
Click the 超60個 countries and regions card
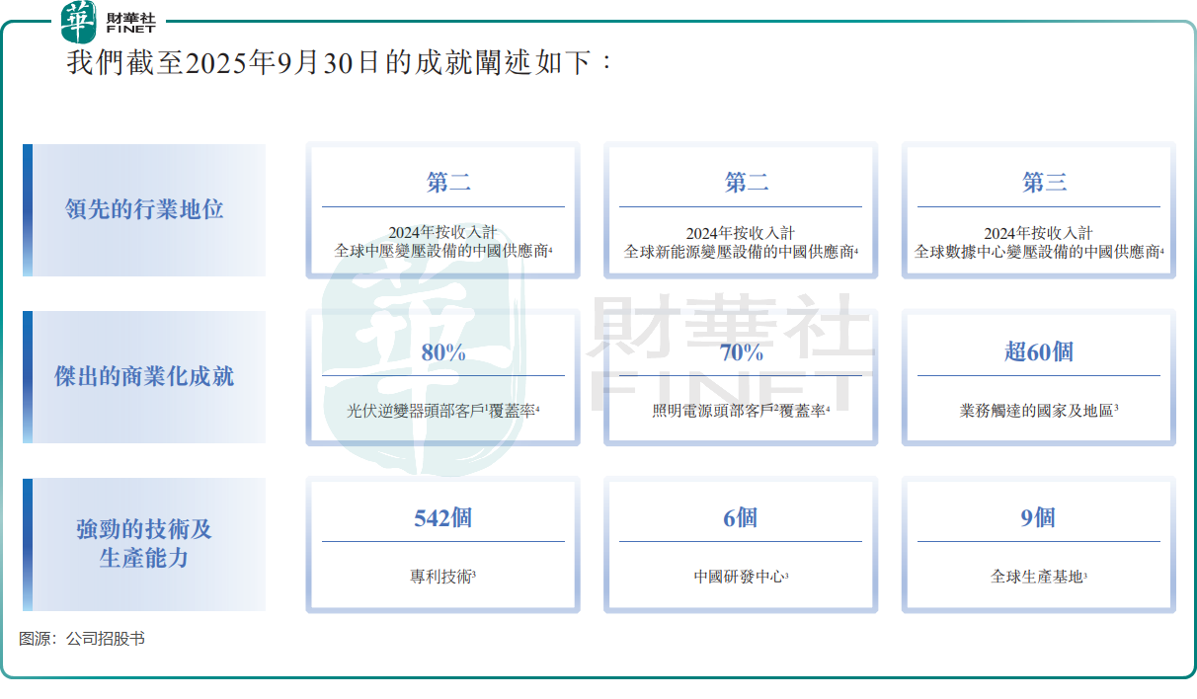click(x=1038, y=378)
